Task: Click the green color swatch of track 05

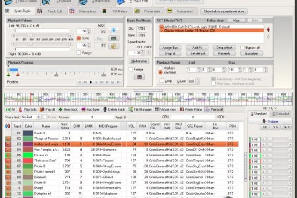Action: (28, 155)
